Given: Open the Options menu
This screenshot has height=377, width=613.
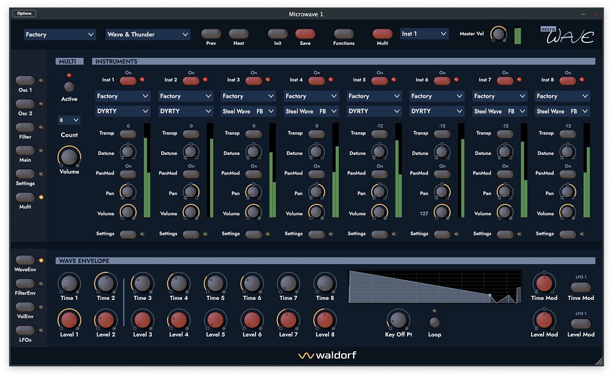Looking at the screenshot, I should 24,13.
